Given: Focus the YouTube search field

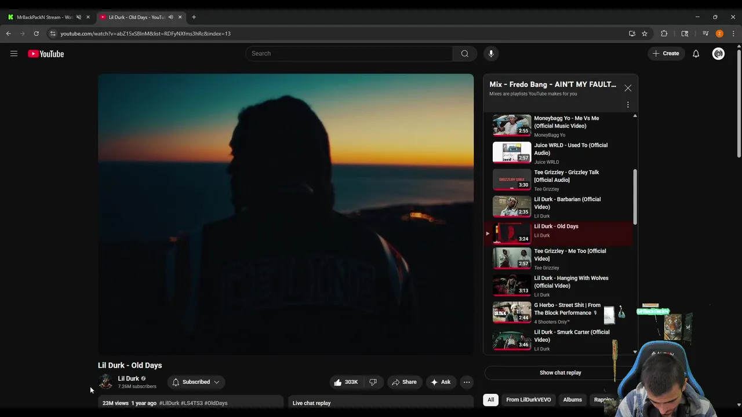Looking at the screenshot, I should click(349, 53).
